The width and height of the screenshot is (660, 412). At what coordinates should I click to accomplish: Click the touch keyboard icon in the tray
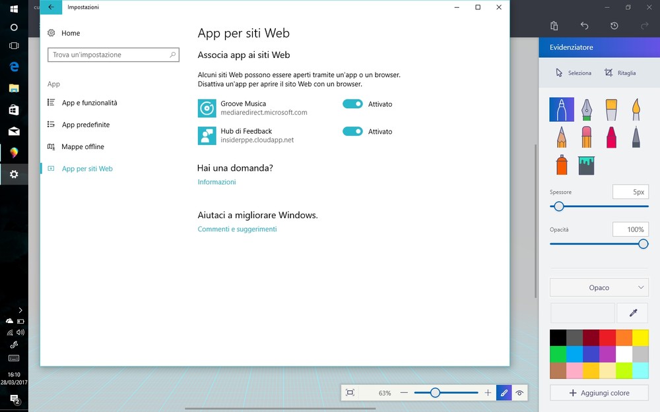pyautogui.click(x=14, y=358)
